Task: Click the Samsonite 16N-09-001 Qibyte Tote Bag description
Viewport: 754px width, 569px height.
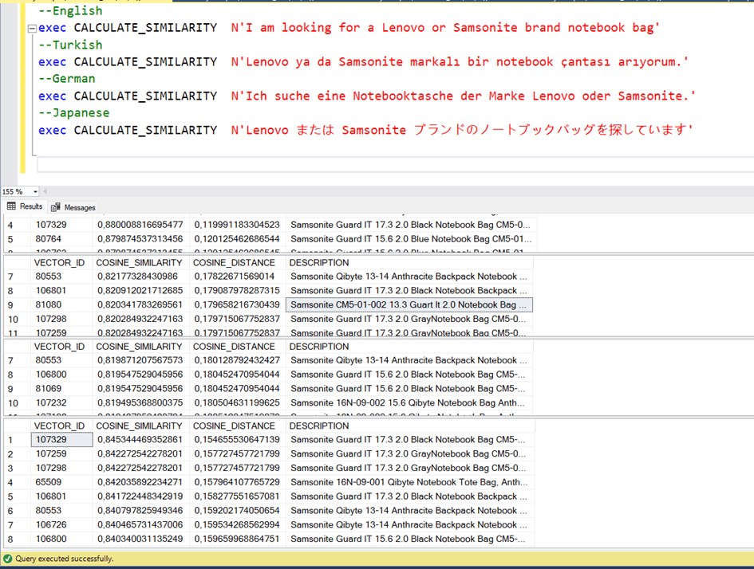Action: tap(407, 482)
